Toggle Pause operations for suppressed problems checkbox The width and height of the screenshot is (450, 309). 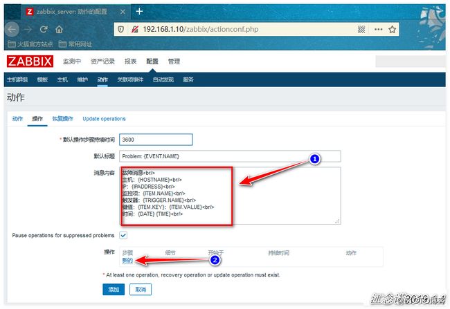(123, 235)
